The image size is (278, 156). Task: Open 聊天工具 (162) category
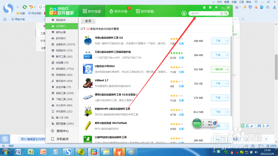point(61,56)
